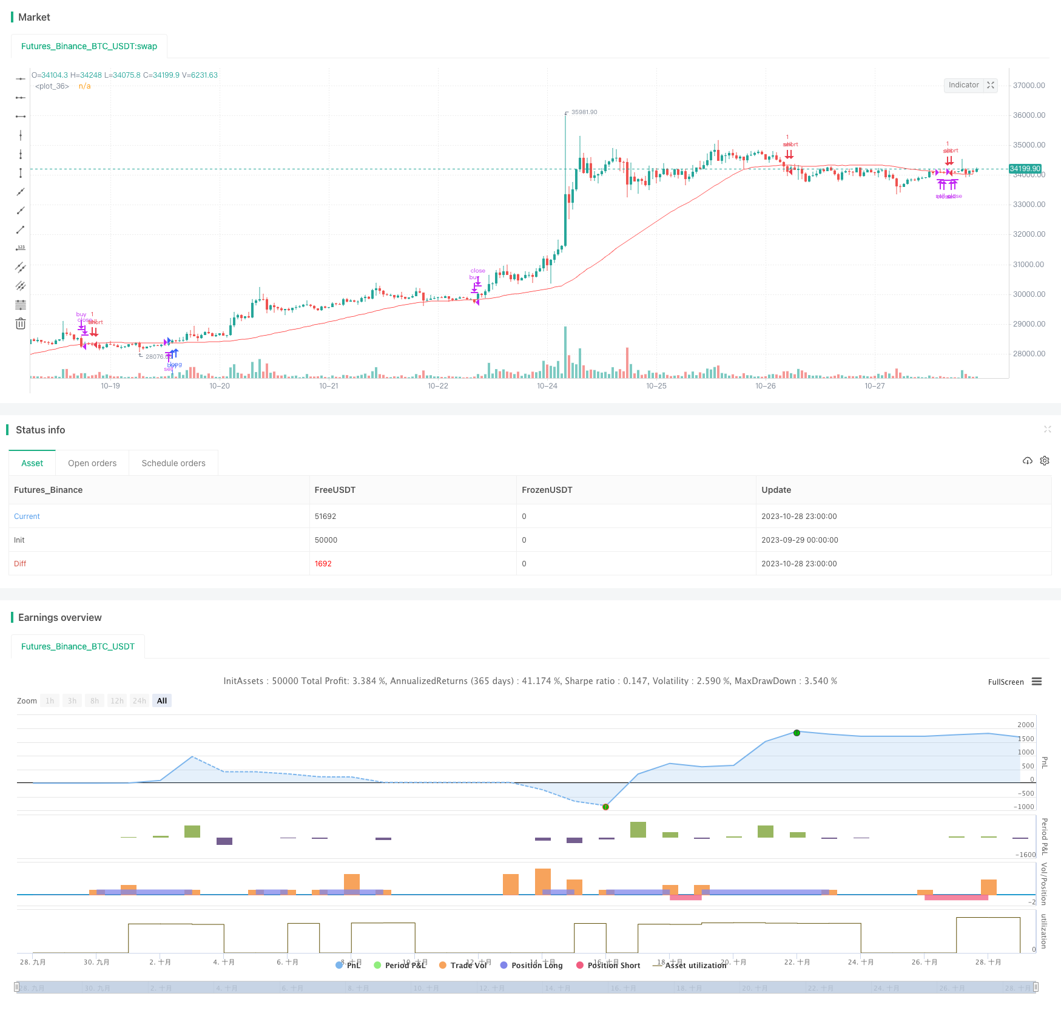The image size is (1061, 1010).
Task: Click the green max PnL marker point
Action: [797, 733]
